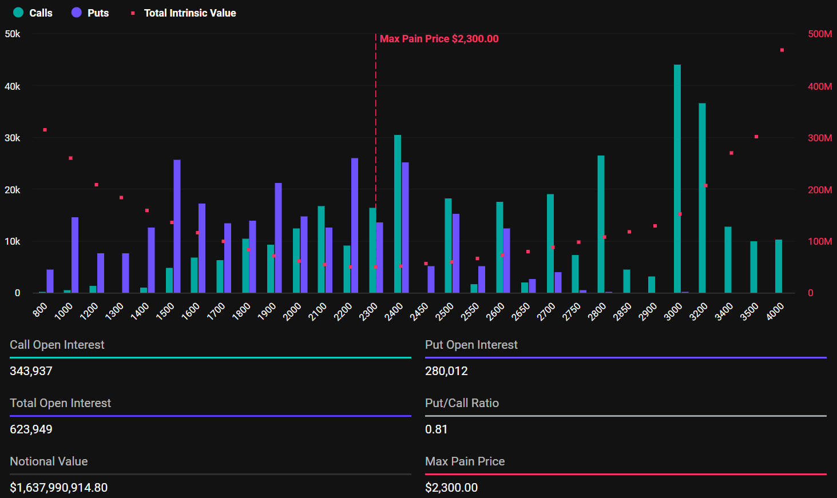The width and height of the screenshot is (837, 498).
Task: Click the Notional Value dollar amount
Action: [x=58, y=488]
